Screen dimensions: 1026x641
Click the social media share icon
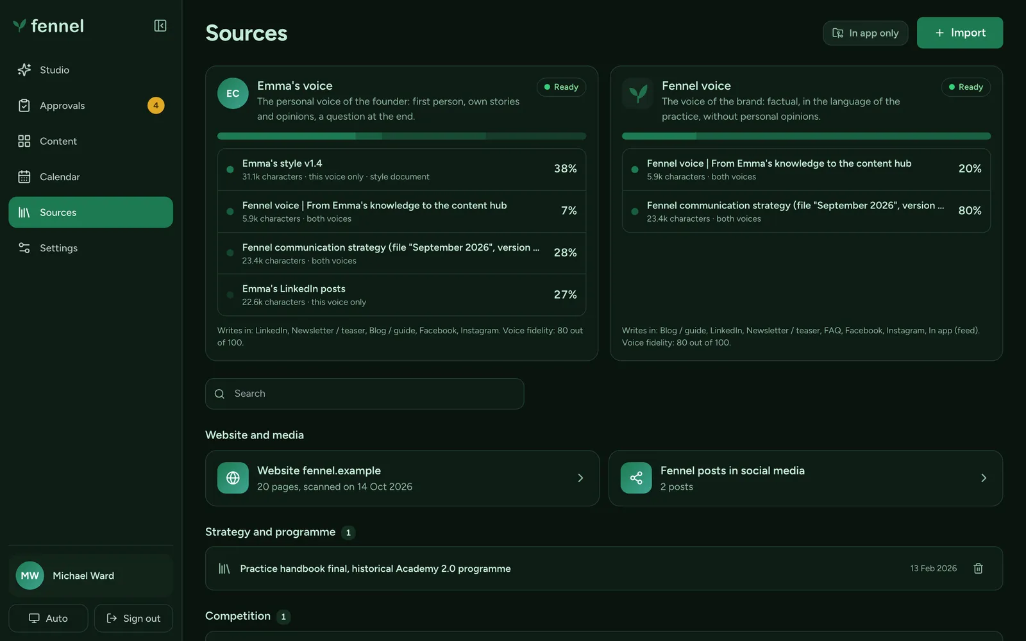[636, 478]
